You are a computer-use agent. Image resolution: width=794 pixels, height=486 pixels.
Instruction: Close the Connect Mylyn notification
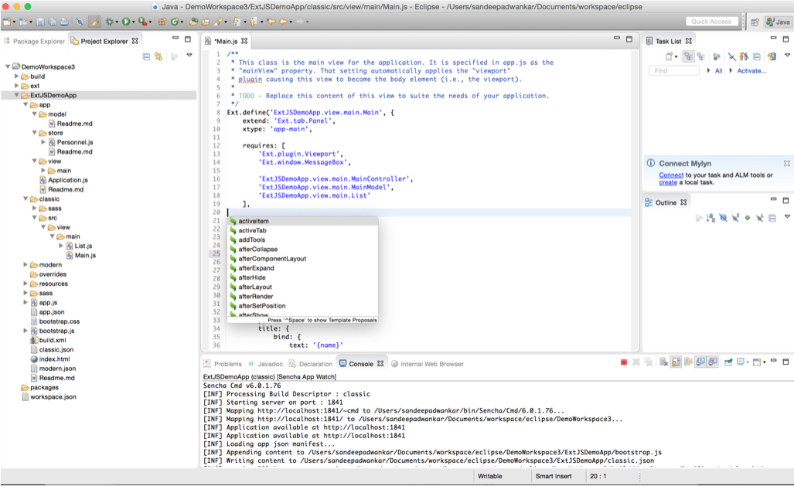[786, 163]
